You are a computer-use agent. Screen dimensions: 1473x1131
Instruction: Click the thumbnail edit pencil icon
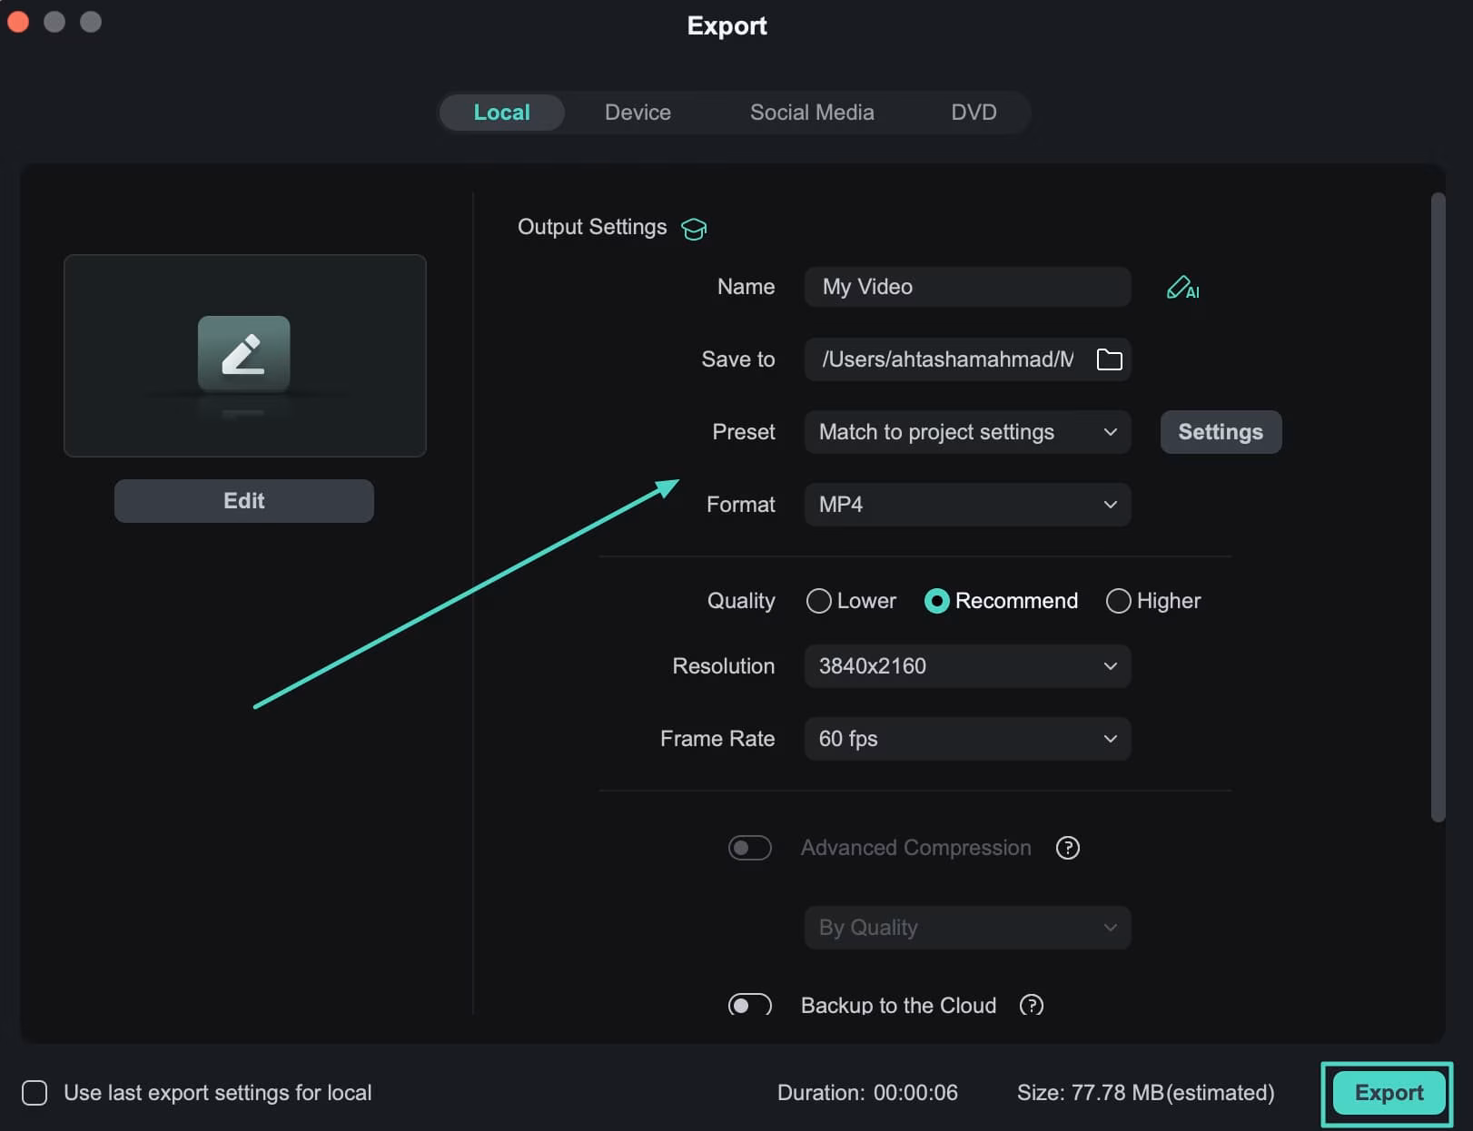pos(244,354)
